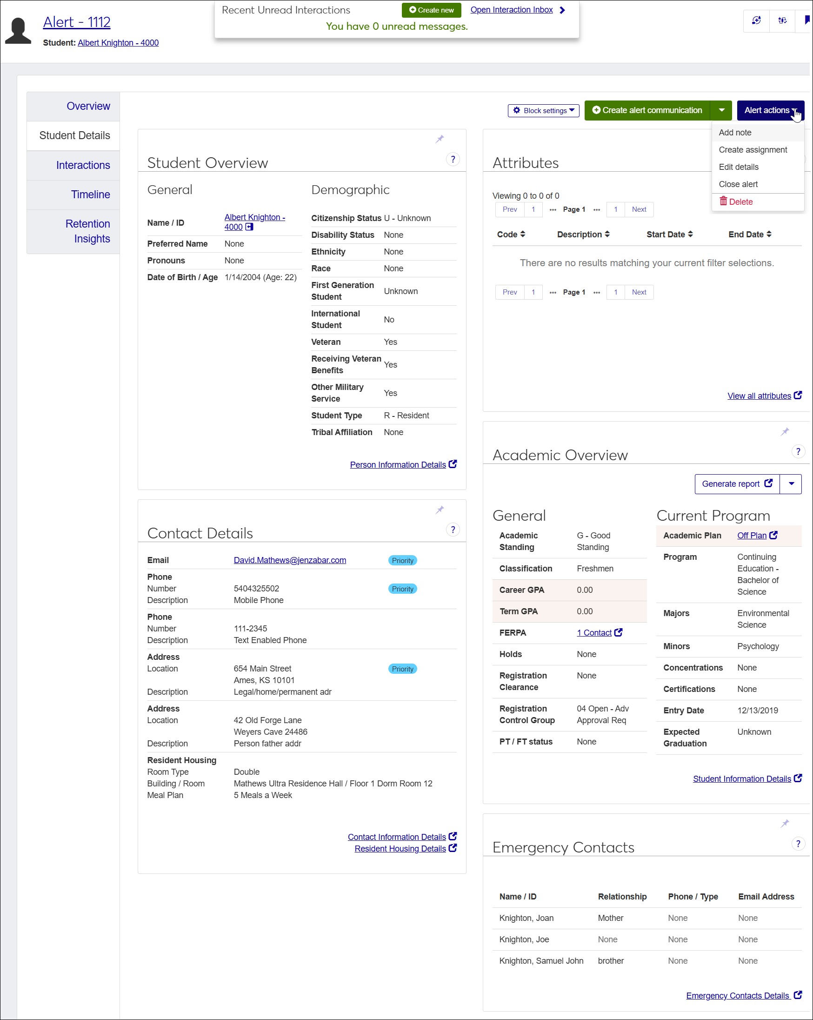Click Next in the upper attributes pagination
Viewport: 813px width, 1020px height.
639,209
